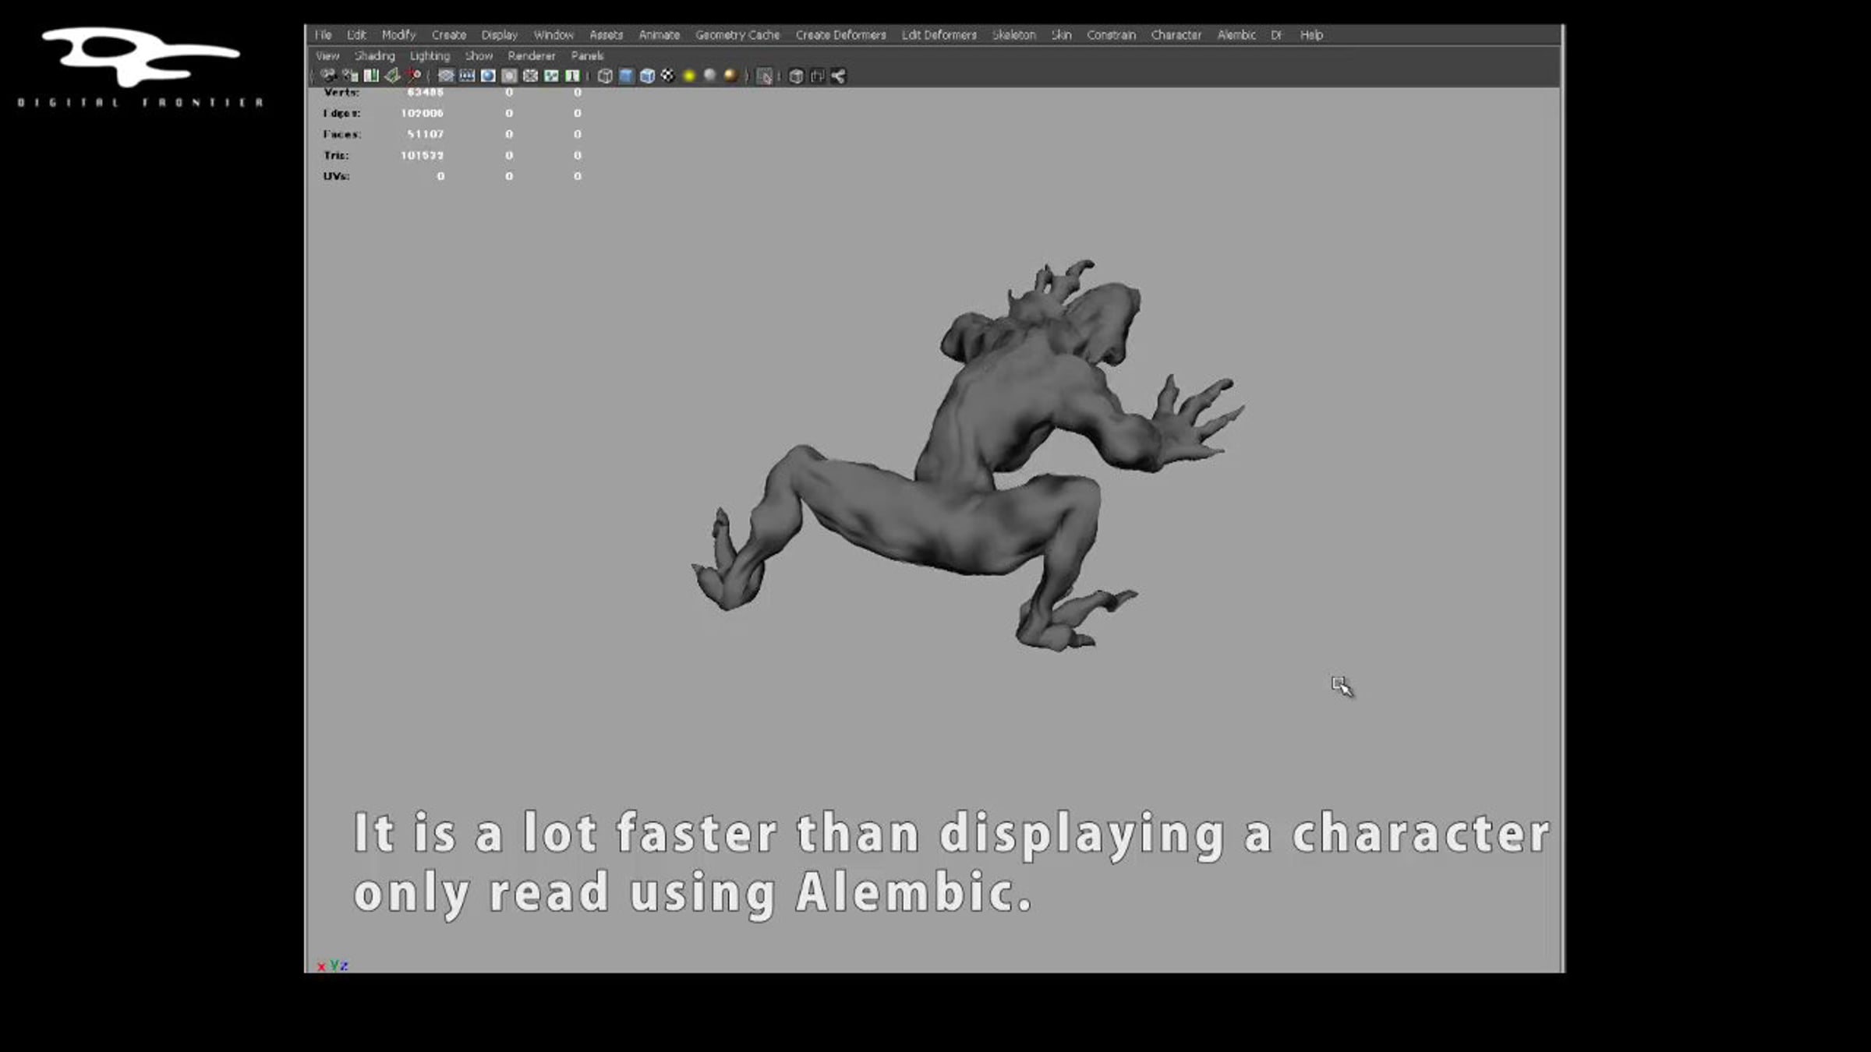Screen dimensions: 1871x1052
Task: Toggle the film gate icon
Action: [x=467, y=76]
